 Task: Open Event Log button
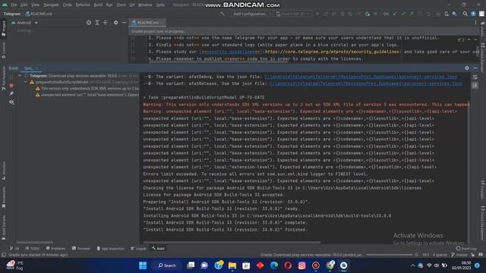[x=466, y=248]
